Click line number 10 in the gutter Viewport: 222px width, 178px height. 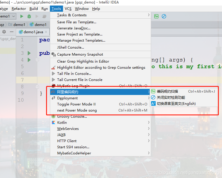click(21, 100)
